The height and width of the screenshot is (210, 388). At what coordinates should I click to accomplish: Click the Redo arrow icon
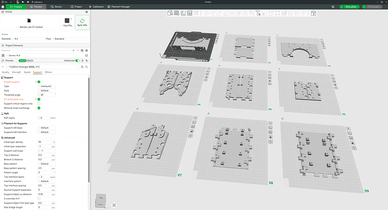28,2
